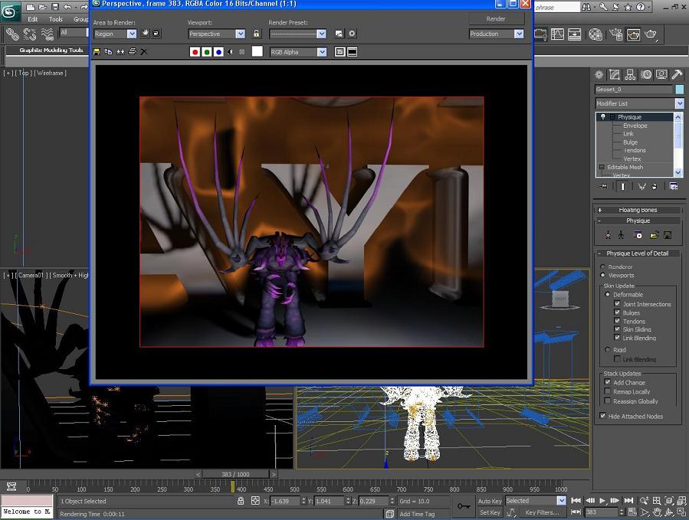Open the Environment and Effects dialog icon
The height and width of the screenshot is (520, 689).
tap(352, 34)
